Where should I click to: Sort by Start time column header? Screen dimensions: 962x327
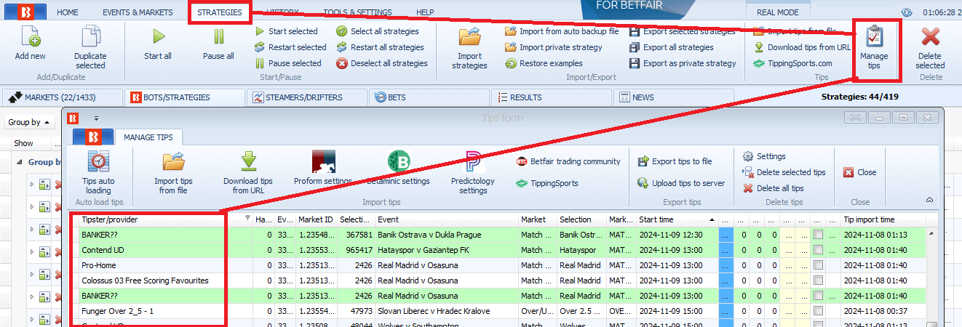click(677, 219)
